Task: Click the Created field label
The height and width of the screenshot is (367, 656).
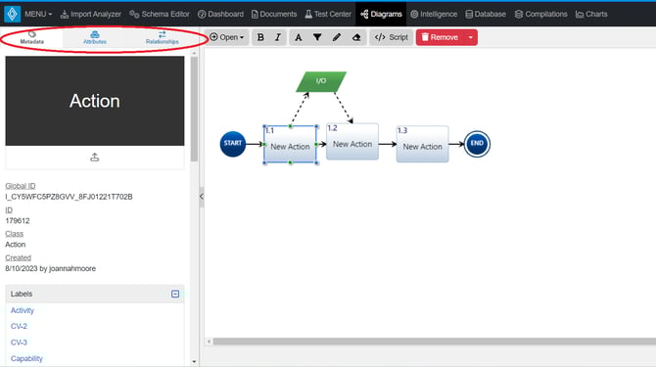Action: (18, 257)
